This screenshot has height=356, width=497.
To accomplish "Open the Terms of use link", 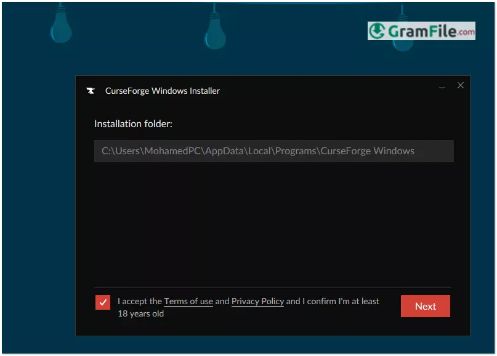I will point(188,301).
